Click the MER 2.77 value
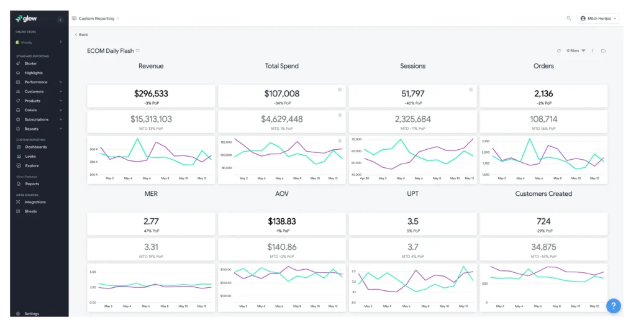The width and height of the screenshot is (636, 327). pos(151,221)
